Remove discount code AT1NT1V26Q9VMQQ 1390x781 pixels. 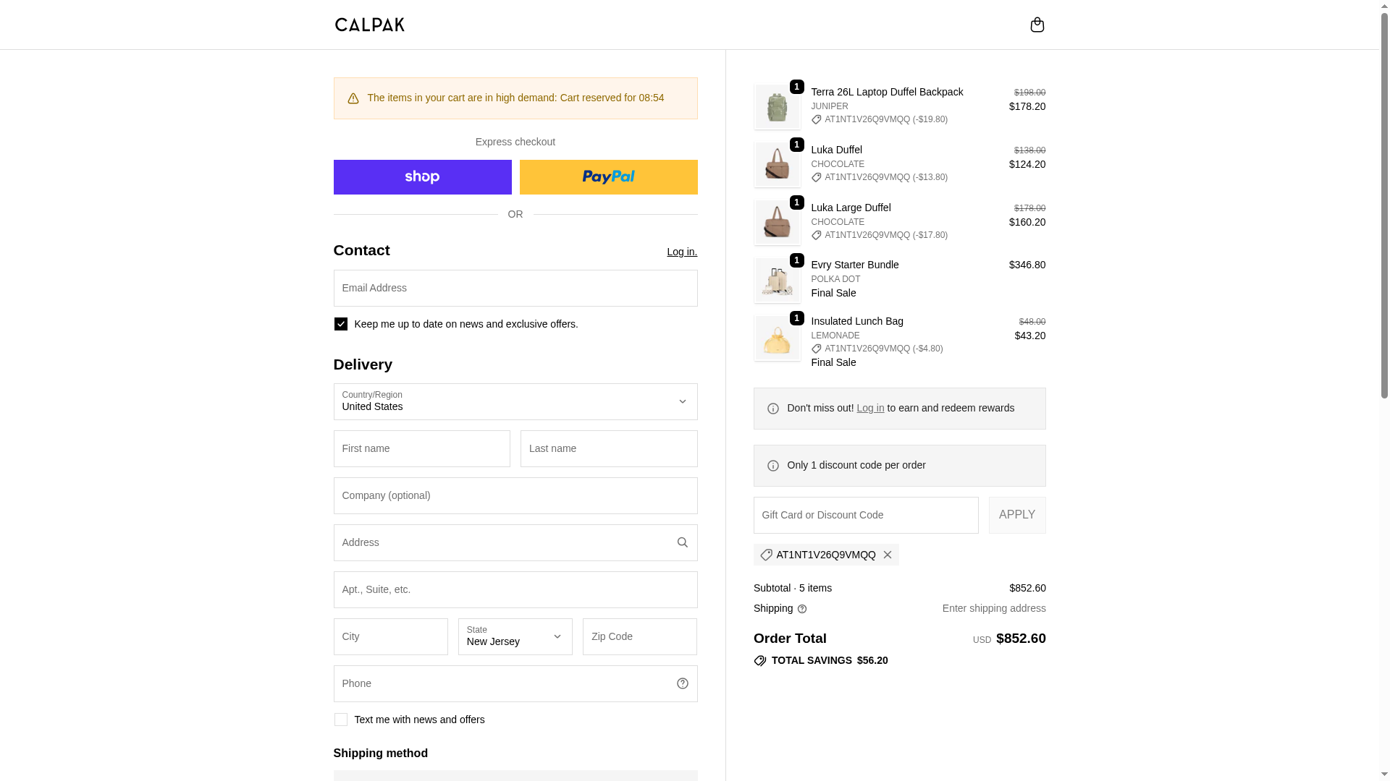click(x=887, y=555)
